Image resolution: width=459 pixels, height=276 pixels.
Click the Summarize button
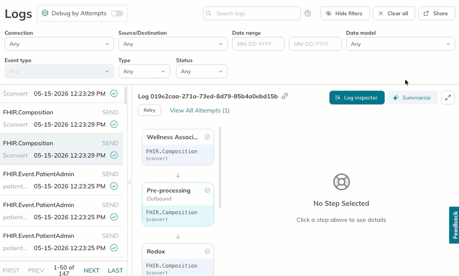pyautogui.click(x=413, y=97)
